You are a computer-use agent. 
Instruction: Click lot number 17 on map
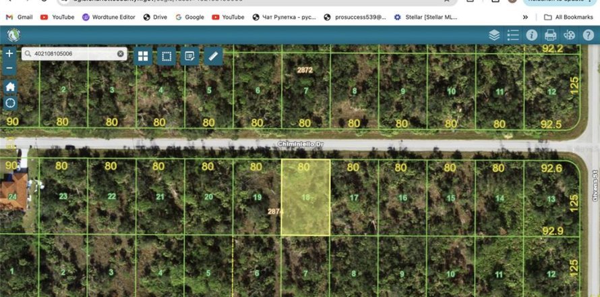[354, 198]
